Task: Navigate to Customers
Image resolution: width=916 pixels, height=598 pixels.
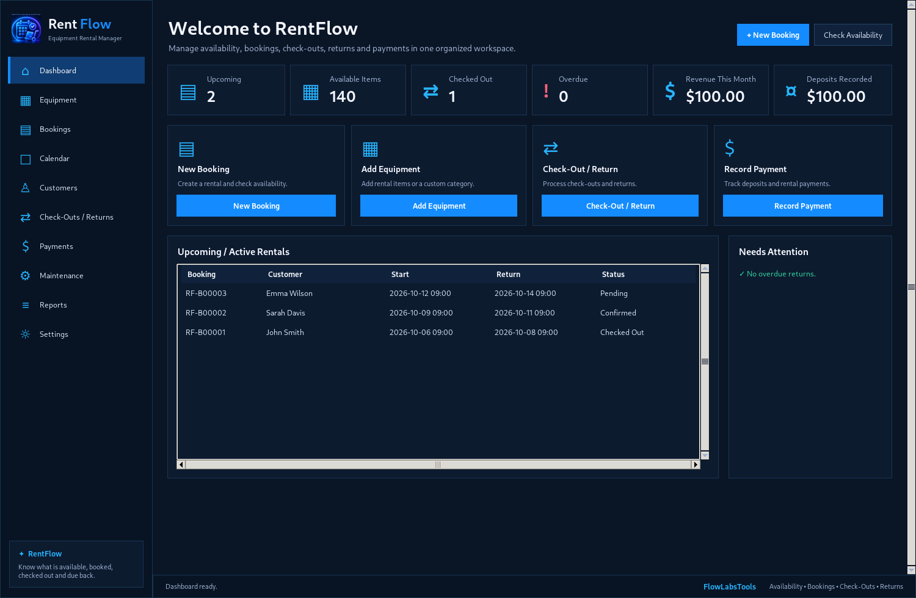Action: [76, 188]
